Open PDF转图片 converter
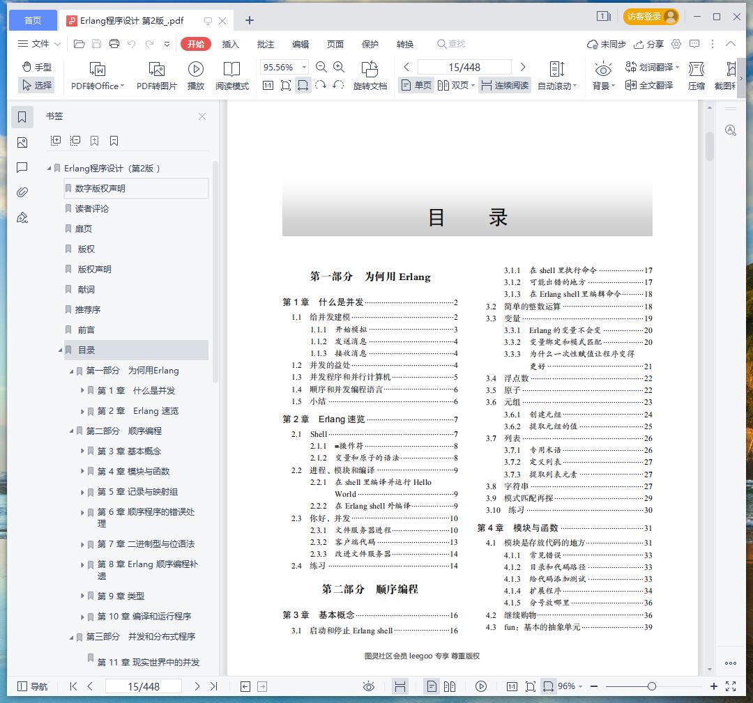The height and width of the screenshot is (703, 753). pyautogui.click(x=157, y=76)
